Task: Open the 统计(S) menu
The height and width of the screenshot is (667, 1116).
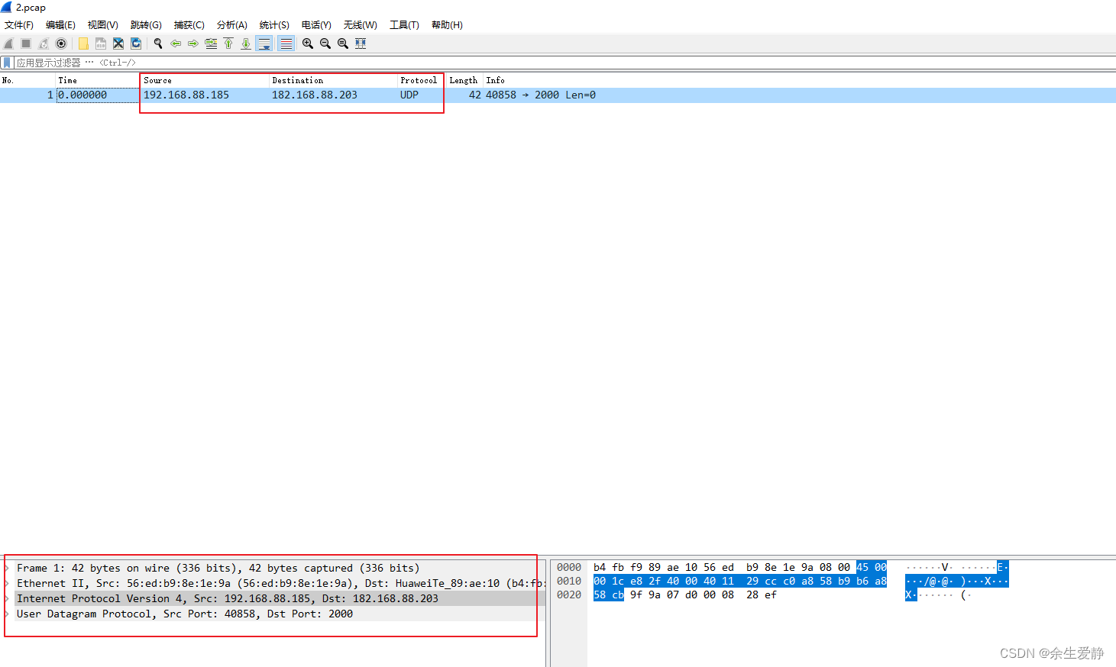Action: pyautogui.click(x=274, y=25)
